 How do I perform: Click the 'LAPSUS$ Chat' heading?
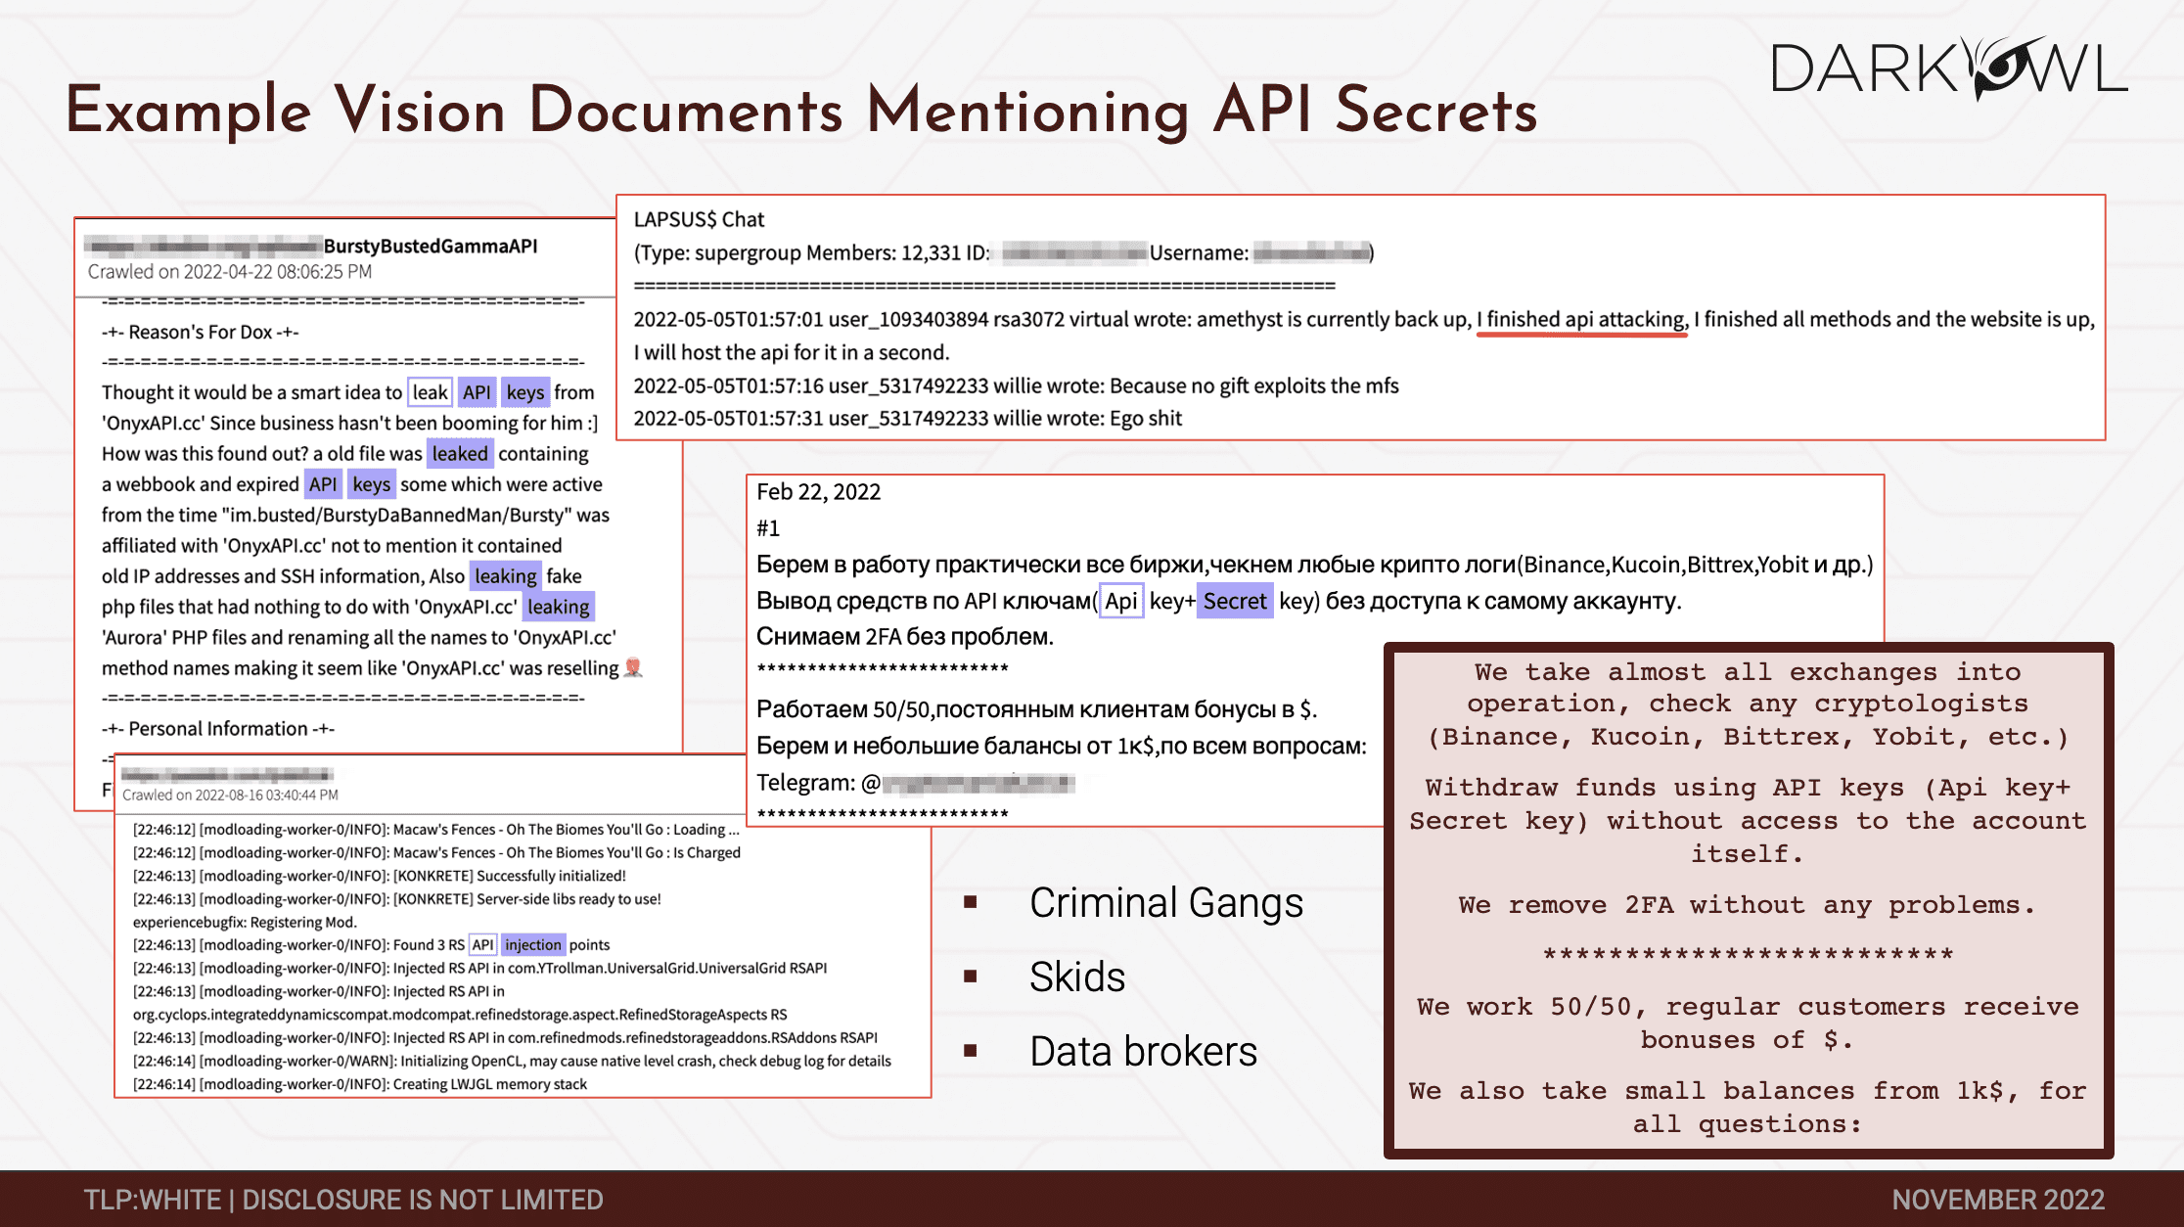point(699,219)
